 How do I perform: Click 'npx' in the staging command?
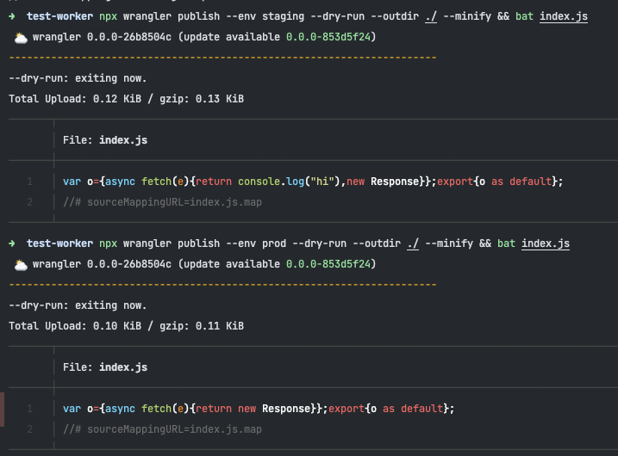[x=108, y=17]
